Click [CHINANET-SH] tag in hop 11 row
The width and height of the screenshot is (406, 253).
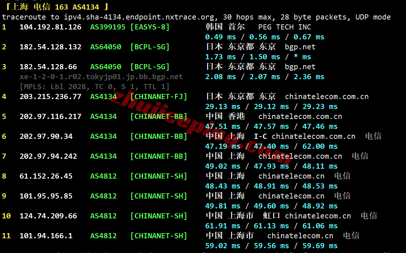pyautogui.click(x=159, y=236)
